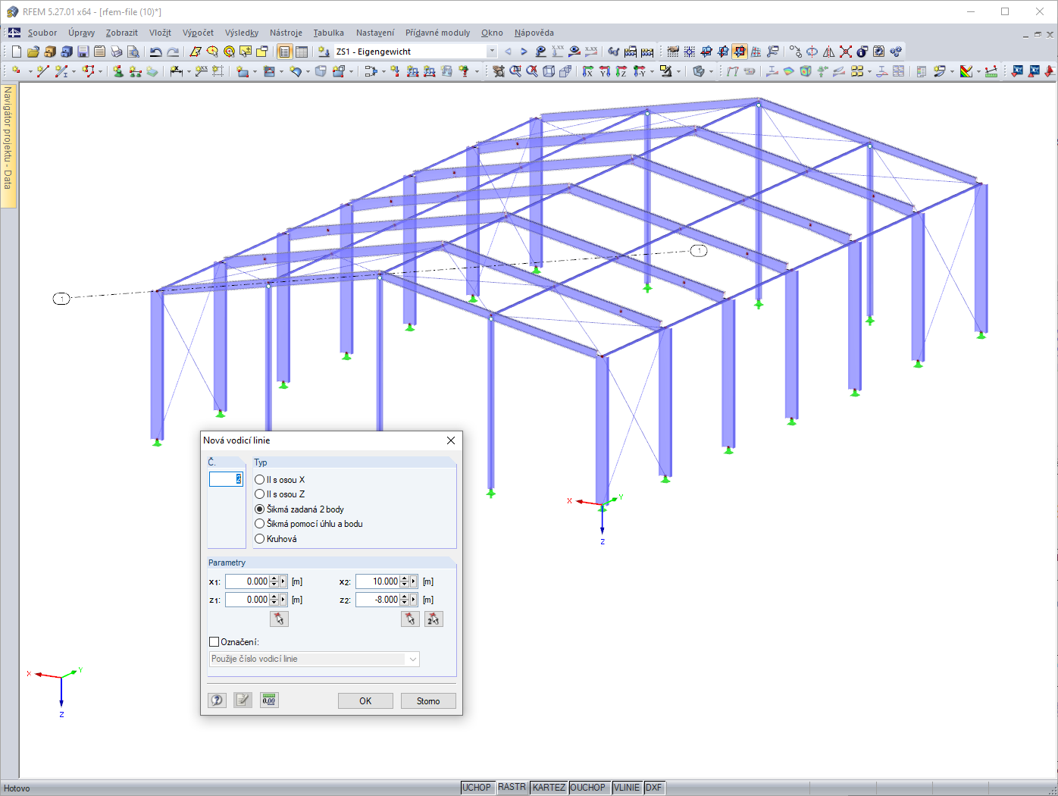Click the New file icon in the toolbar

17,52
